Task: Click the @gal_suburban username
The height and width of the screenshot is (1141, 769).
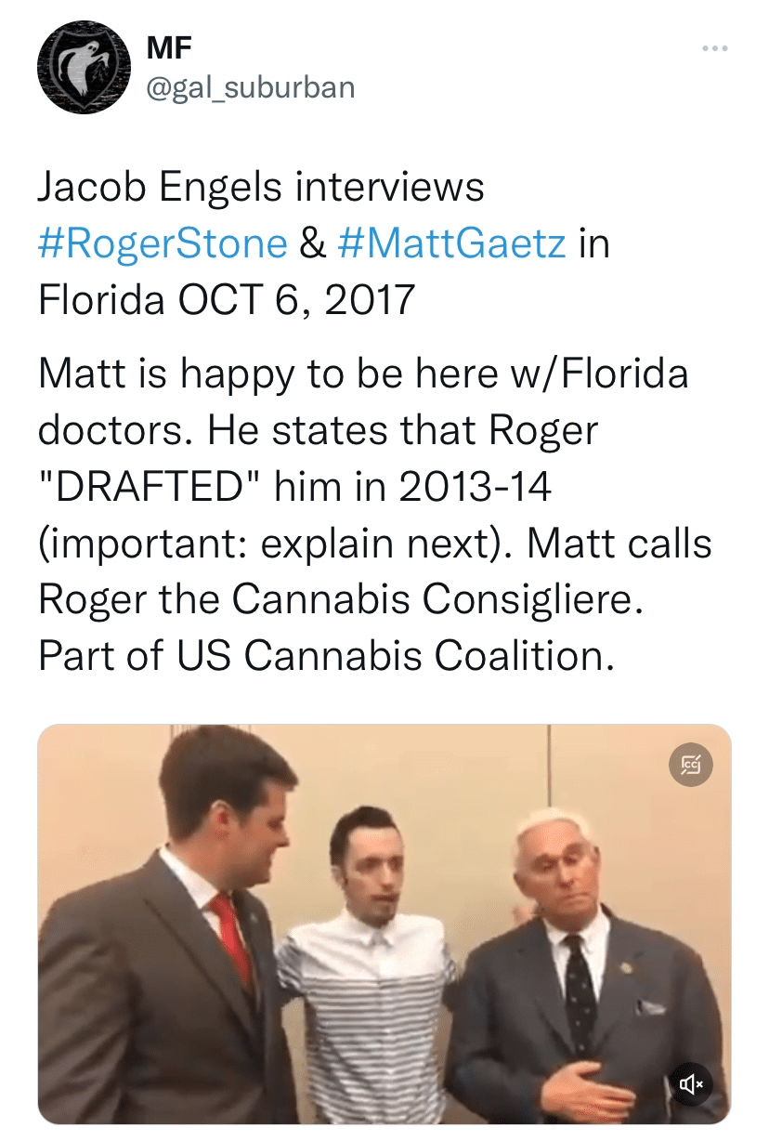Action: pyautogui.click(x=251, y=87)
